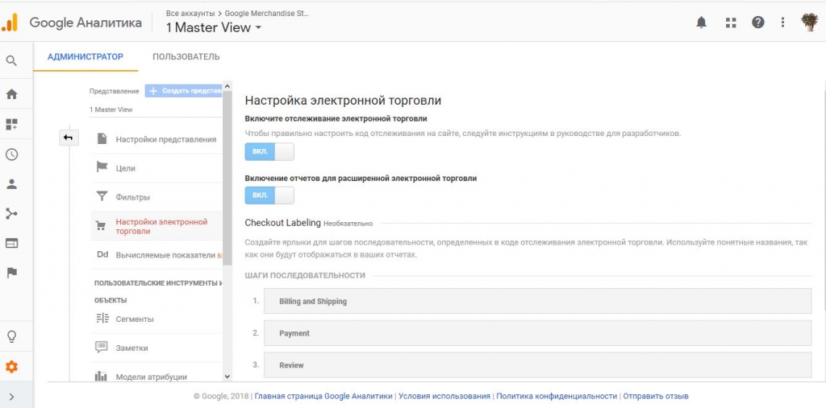Click 1 Master View label in column
The height and width of the screenshot is (408, 826).
[x=111, y=109]
